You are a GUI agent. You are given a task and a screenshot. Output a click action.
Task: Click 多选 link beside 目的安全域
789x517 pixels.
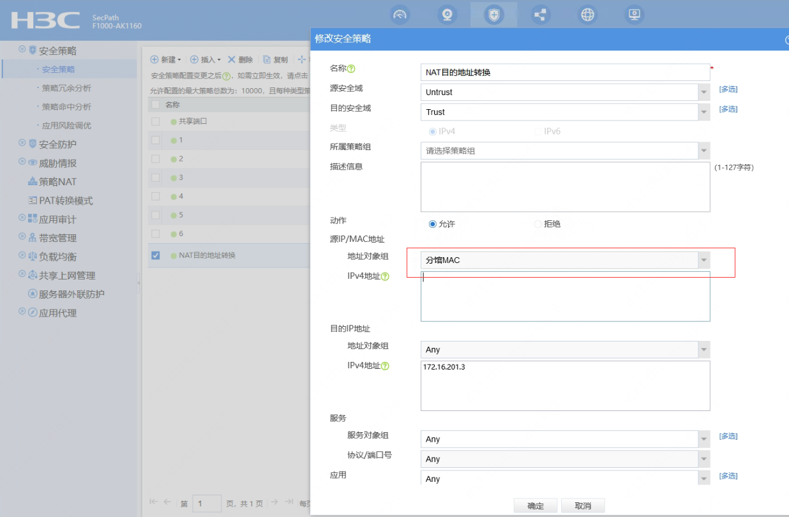pos(728,109)
